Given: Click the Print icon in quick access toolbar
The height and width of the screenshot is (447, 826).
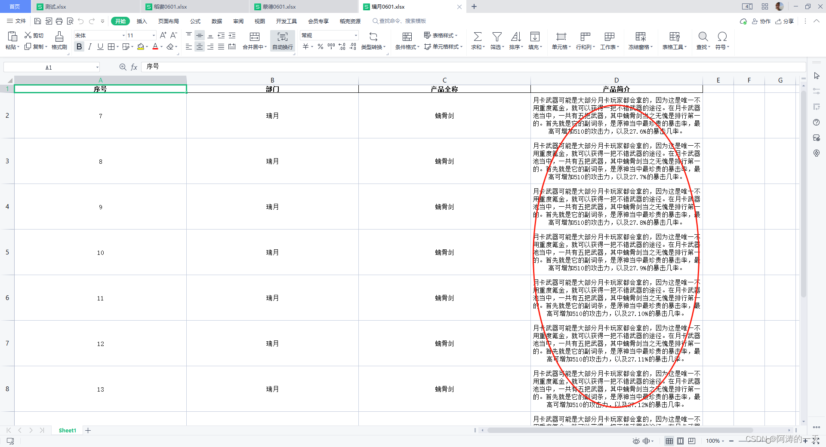Looking at the screenshot, I should pyautogui.click(x=59, y=21).
